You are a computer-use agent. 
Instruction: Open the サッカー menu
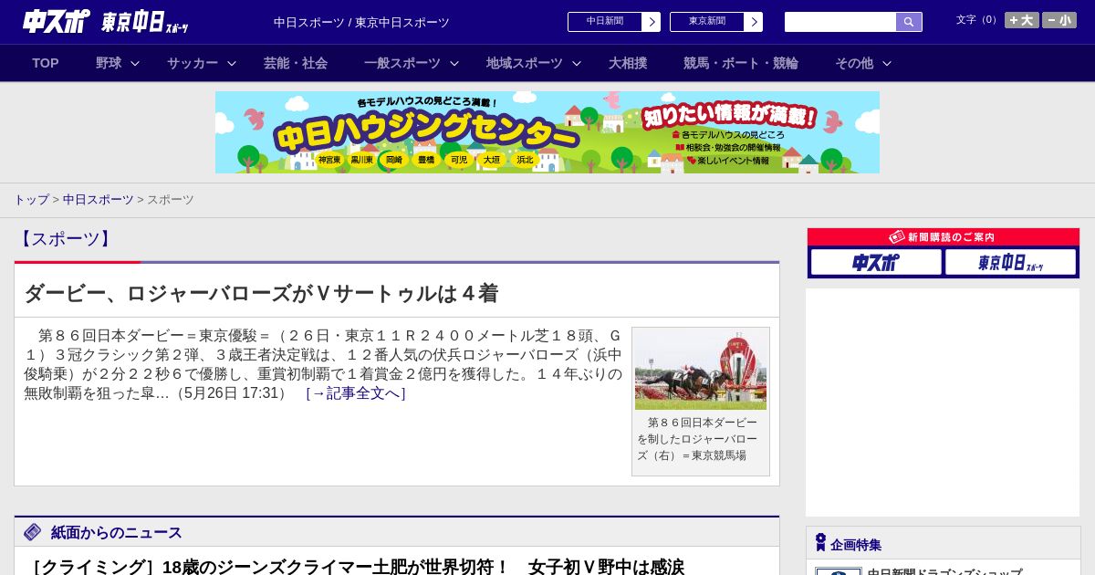(193, 63)
